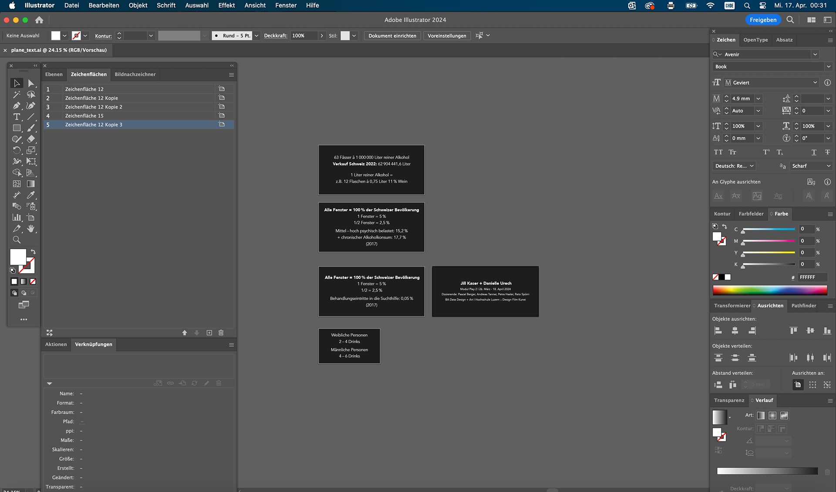This screenshot has height=492, width=836.
Task: Click the Freigeben button
Action: click(763, 20)
